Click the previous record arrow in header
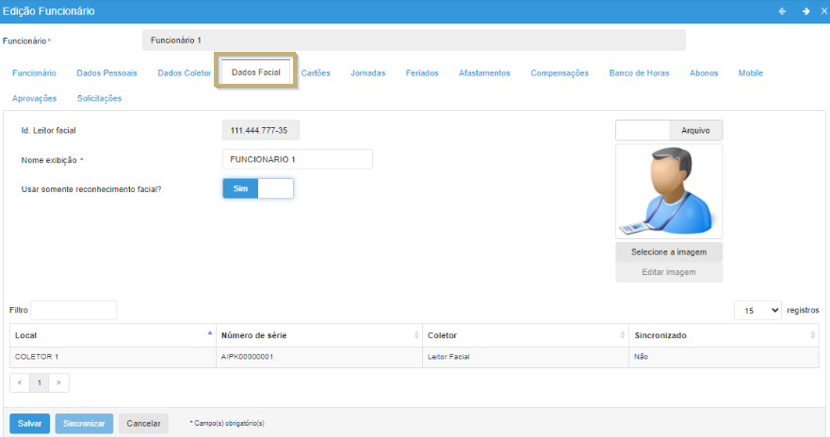Screen dimensions: 830x437 [x=781, y=11]
